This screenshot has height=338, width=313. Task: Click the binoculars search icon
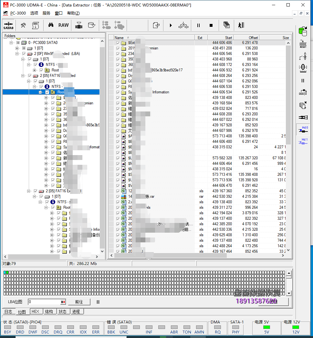[51, 25]
